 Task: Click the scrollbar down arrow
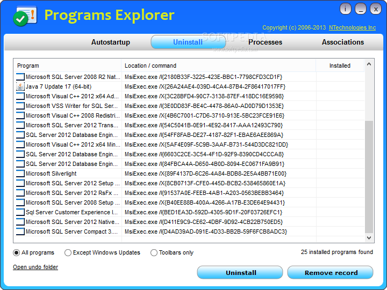[x=369, y=238]
